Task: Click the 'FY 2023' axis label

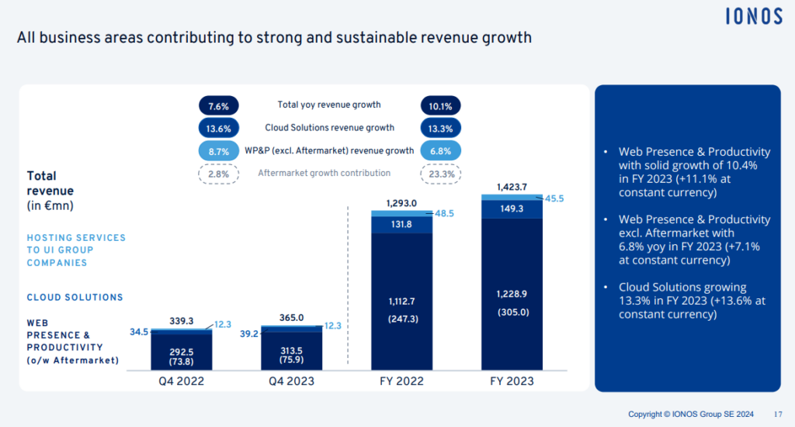Action: (512, 381)
